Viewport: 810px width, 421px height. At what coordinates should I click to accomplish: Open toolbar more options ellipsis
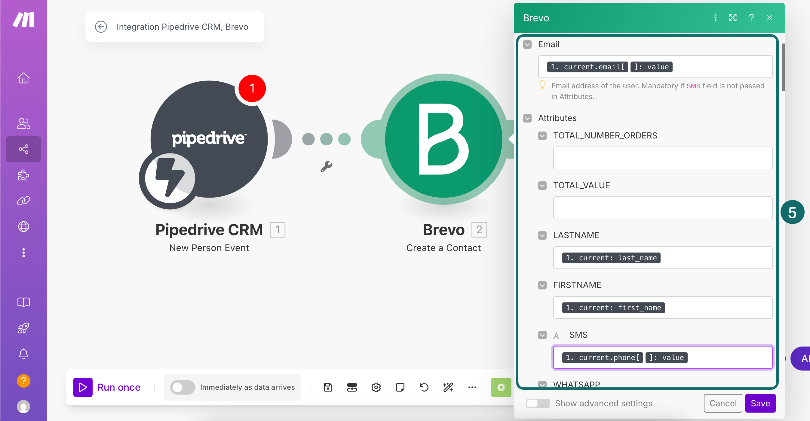point(472,387)
